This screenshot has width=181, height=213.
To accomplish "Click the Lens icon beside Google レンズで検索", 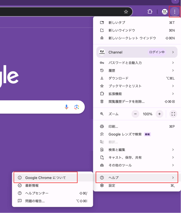I will pos(102,134).
